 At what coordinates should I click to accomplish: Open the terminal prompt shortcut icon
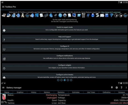pyautogui.click(x=79, y=15)
